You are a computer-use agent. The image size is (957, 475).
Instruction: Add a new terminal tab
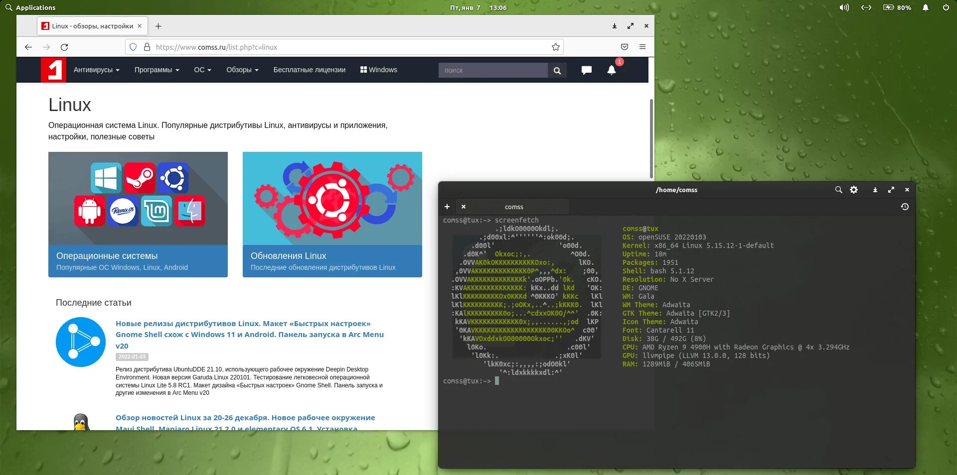pos(447,207)
